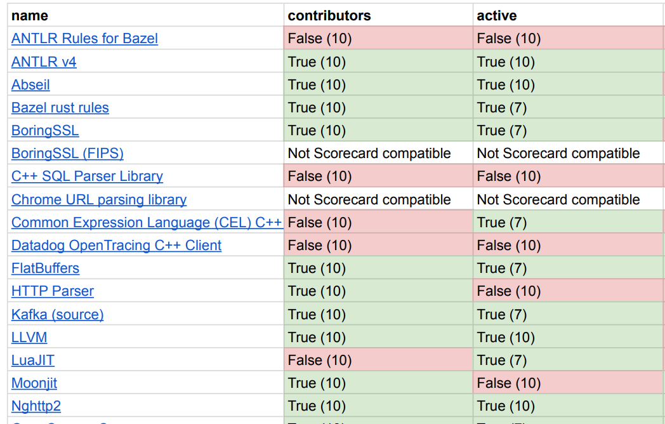Open Datadog OpenTracing C++ Client link
The height and width of the screenshot is (424, 665).
pyautogui.click(x=116, y=246)
